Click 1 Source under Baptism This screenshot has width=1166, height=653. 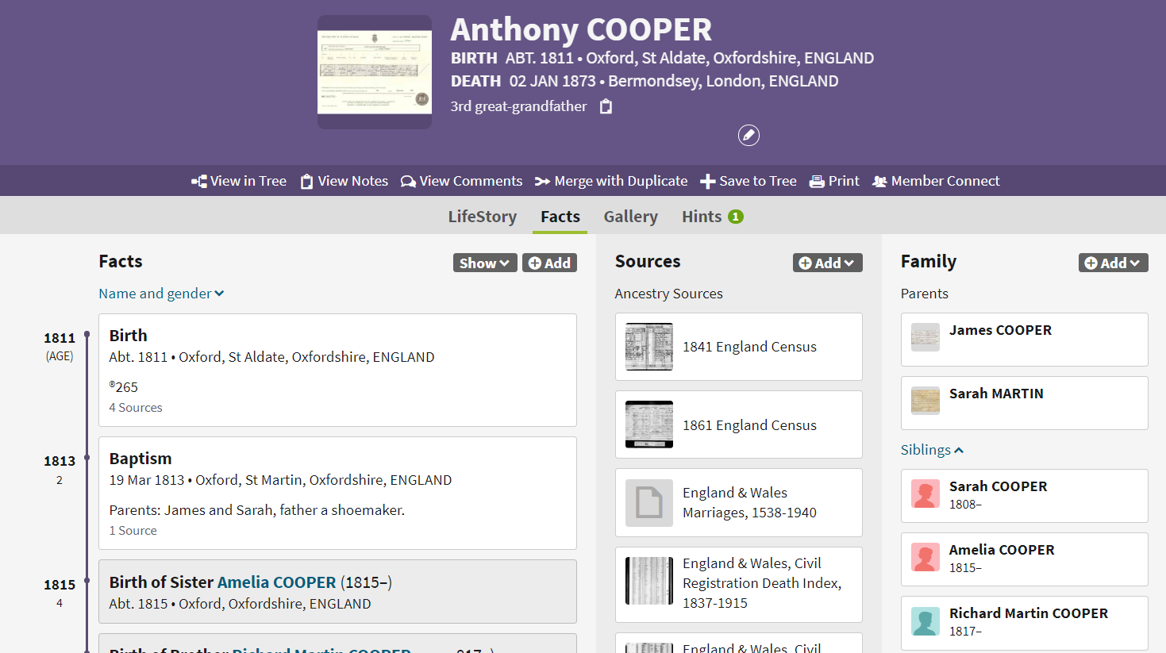point(133,531)
